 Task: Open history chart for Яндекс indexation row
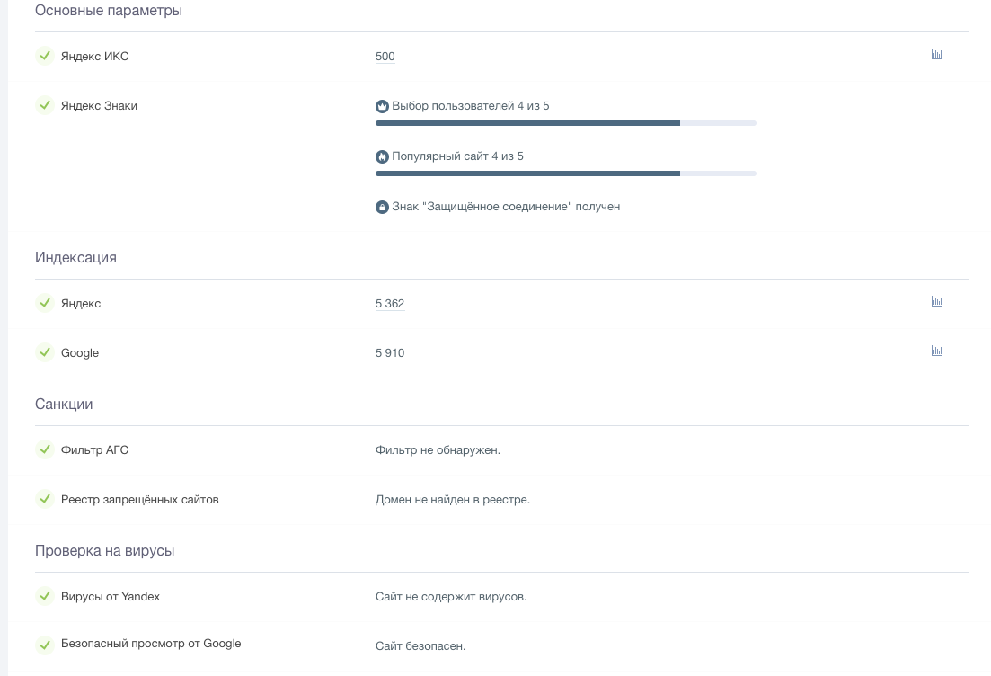[x=937, y=302]
